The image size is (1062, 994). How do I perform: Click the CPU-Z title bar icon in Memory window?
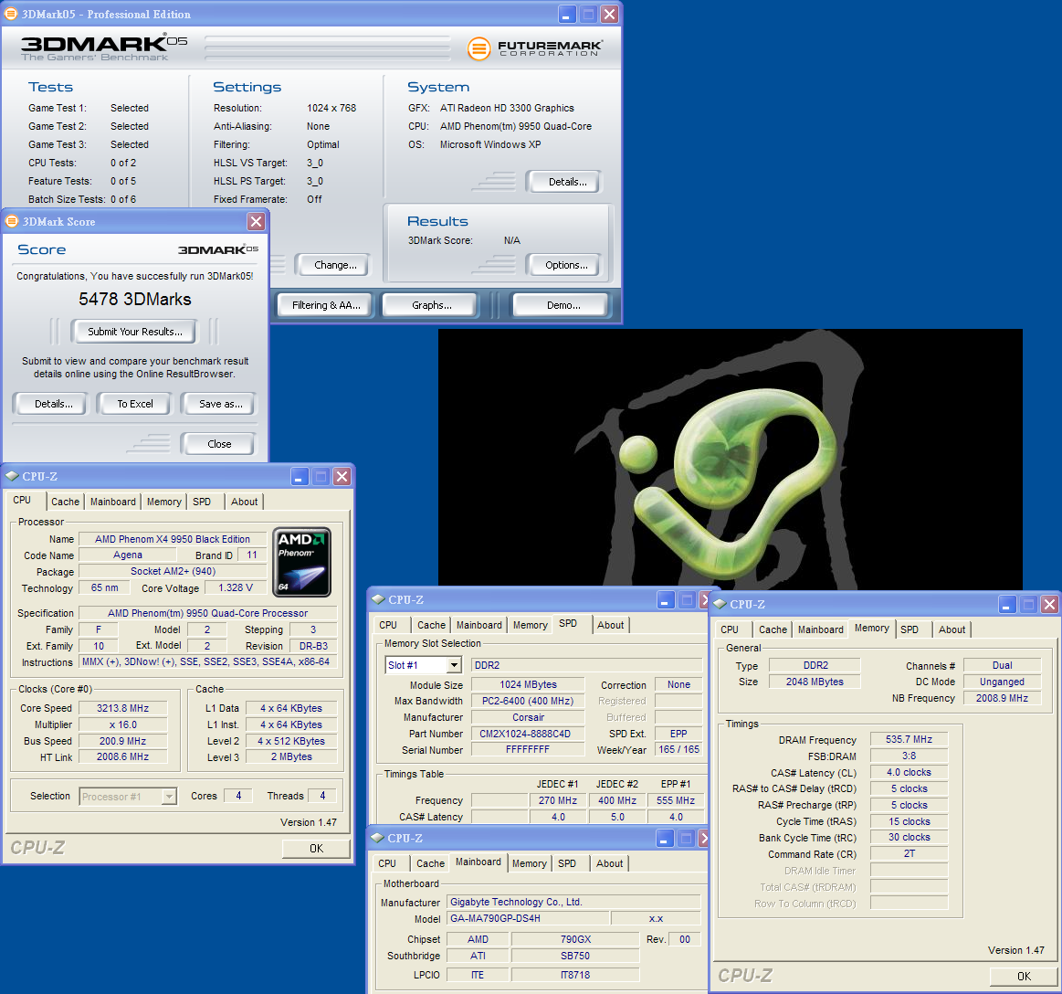[720, 604]
